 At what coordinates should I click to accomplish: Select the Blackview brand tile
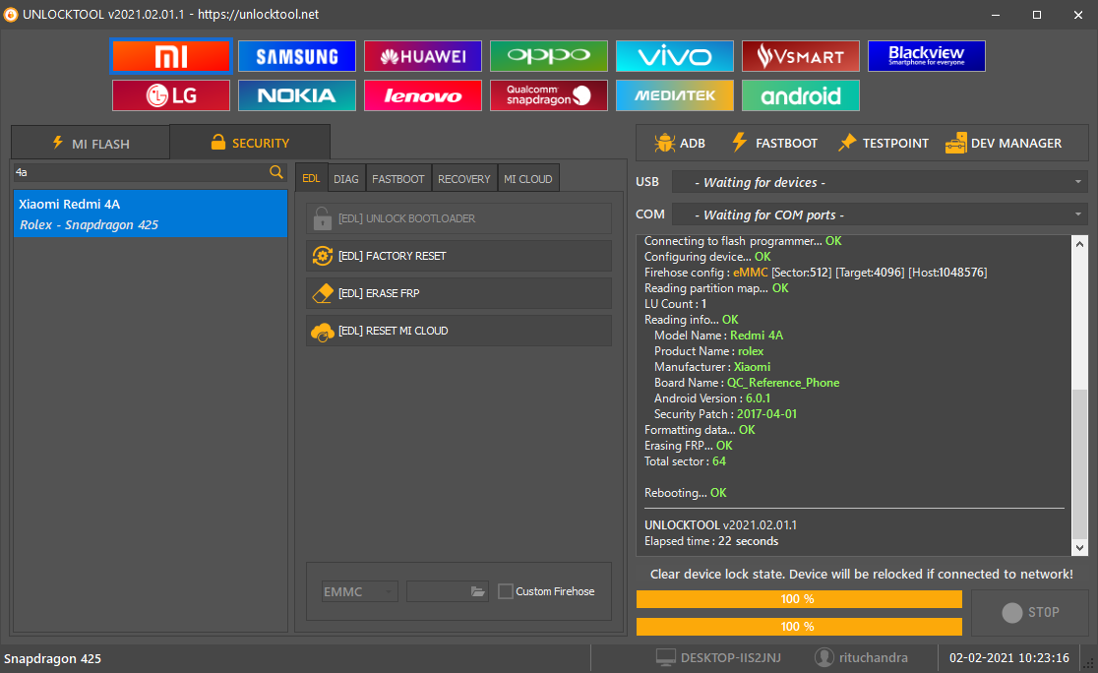pyautogui.click(x=927, y=56)
